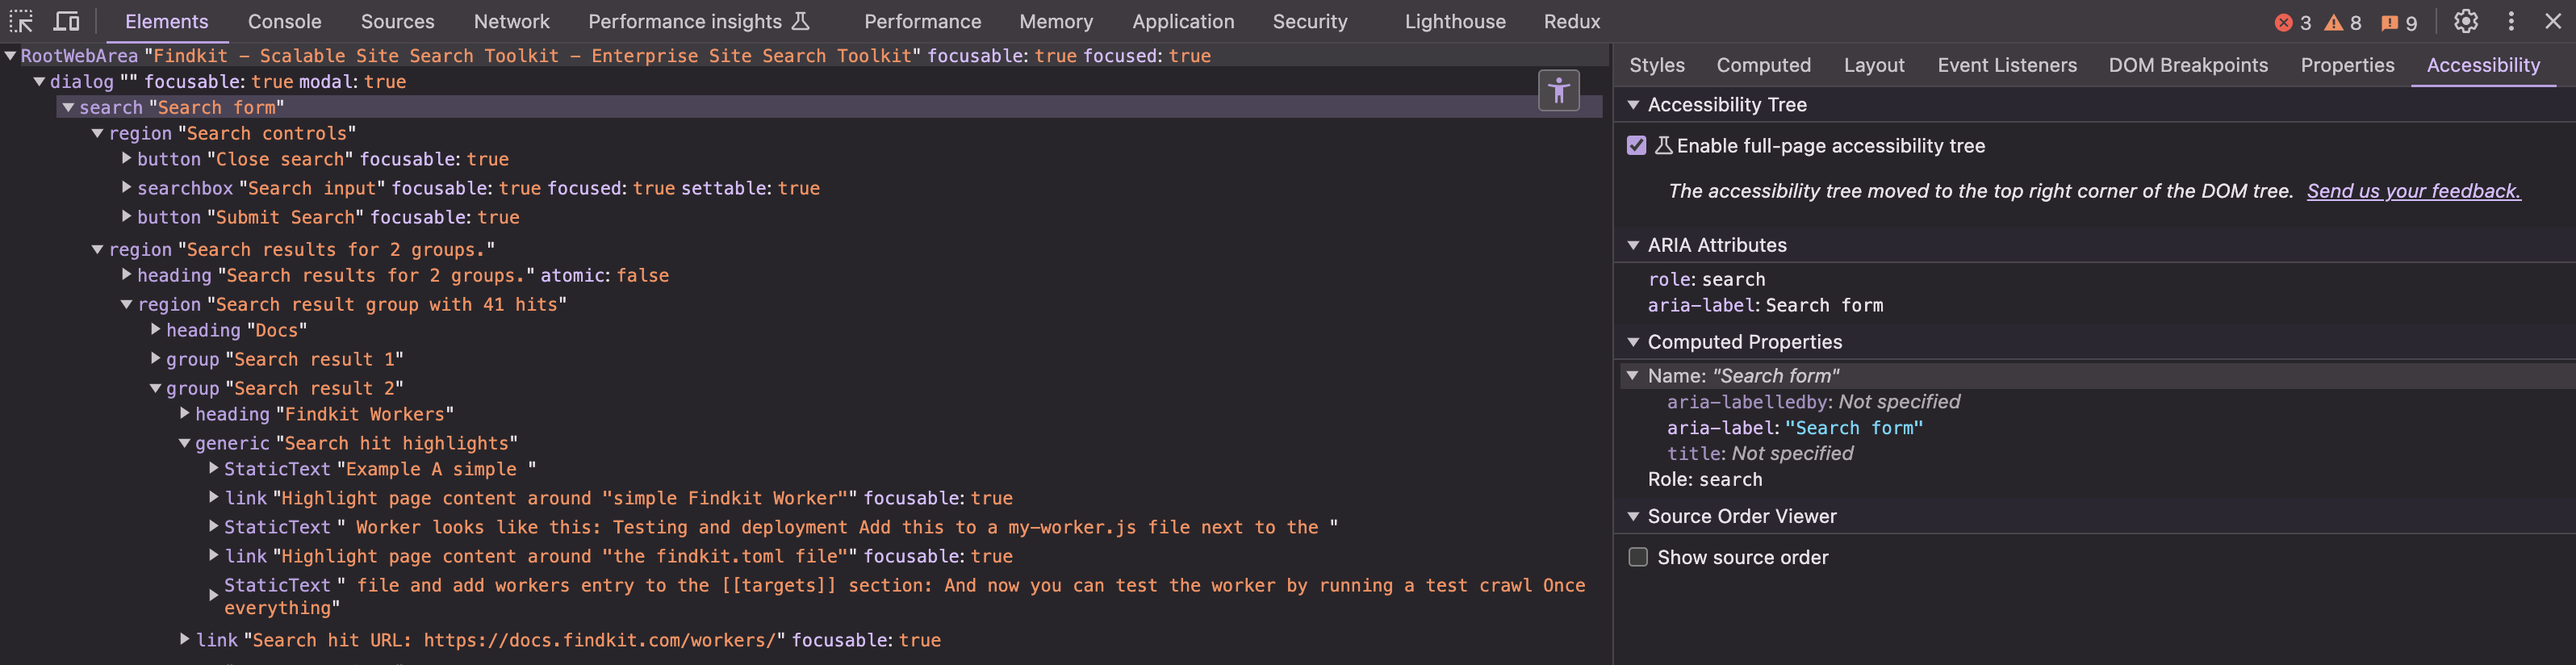Show the Event Listeners sidebar tab
2576x665 pixels.
(2006, 65)
